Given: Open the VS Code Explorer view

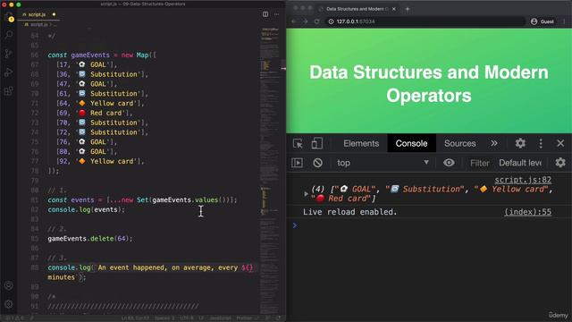Looking at the screenshot, I should tap(9, 17).
